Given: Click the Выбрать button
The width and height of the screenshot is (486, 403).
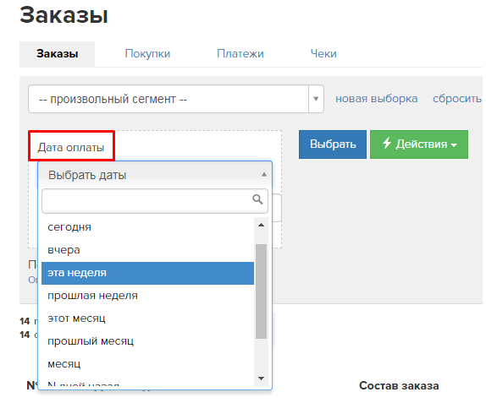Looking at the screenshot, I should point(333,144).
